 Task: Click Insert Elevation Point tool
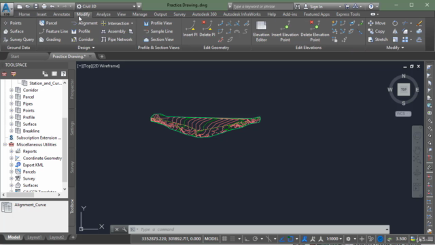285,31
